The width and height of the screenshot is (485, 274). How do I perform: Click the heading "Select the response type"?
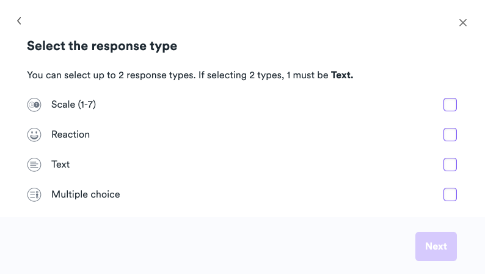(102, 46)
